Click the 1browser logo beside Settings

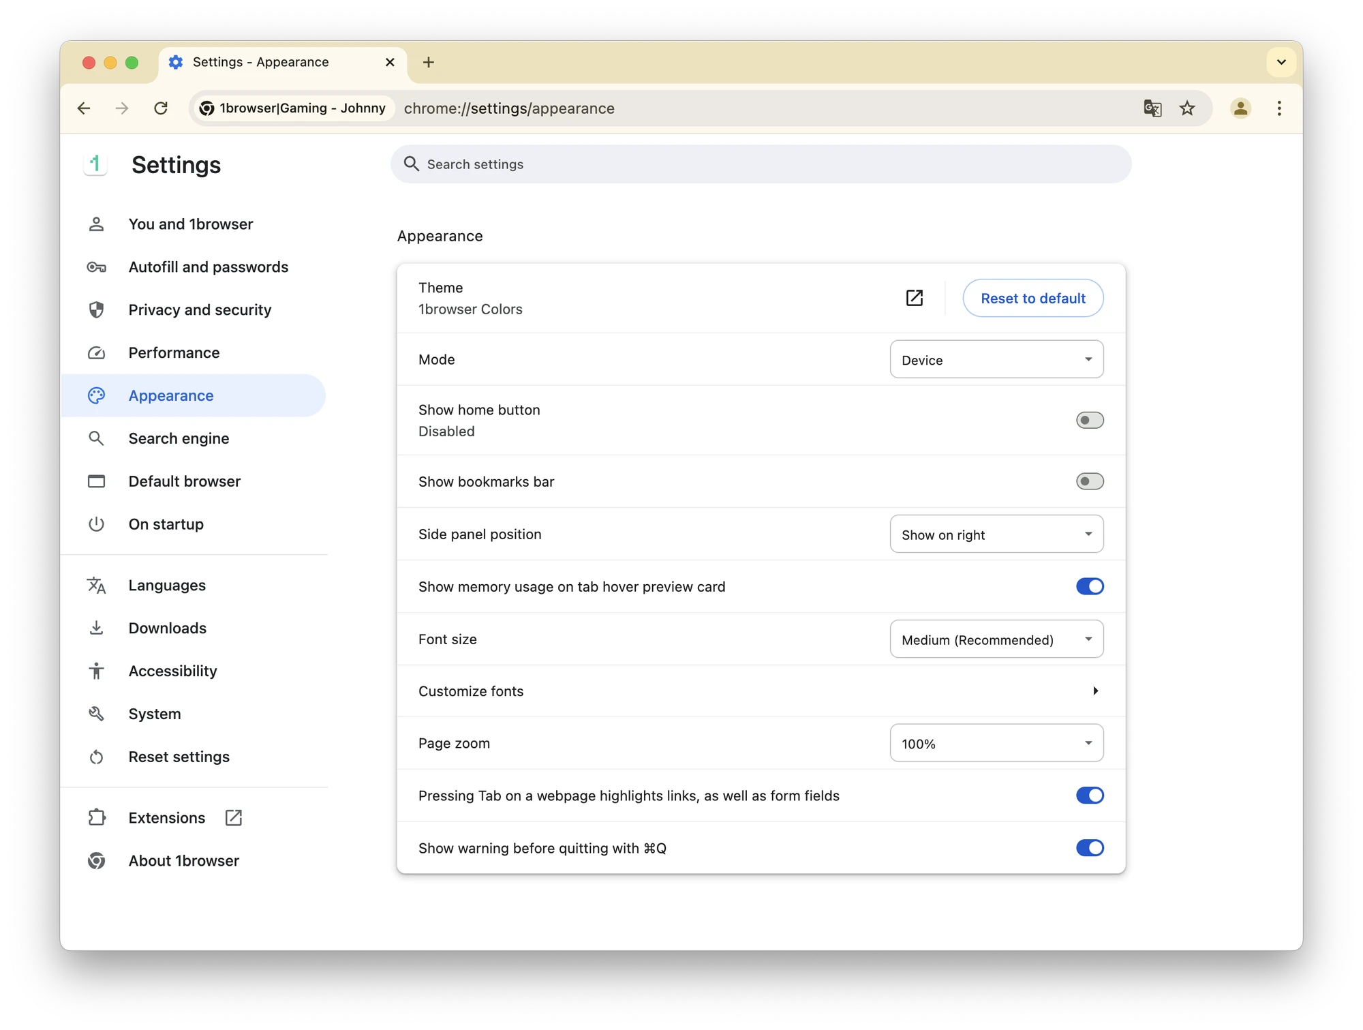click(95, 164)
